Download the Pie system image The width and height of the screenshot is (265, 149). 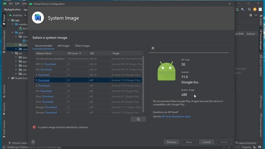point(46,91)
